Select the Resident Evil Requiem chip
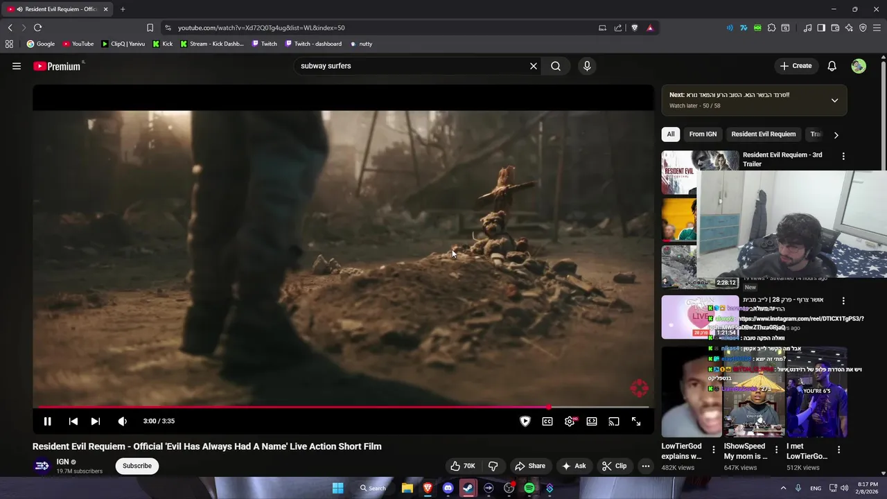This screenshot has width=887, height=499. pyautogui.click(x=764, y=134)
